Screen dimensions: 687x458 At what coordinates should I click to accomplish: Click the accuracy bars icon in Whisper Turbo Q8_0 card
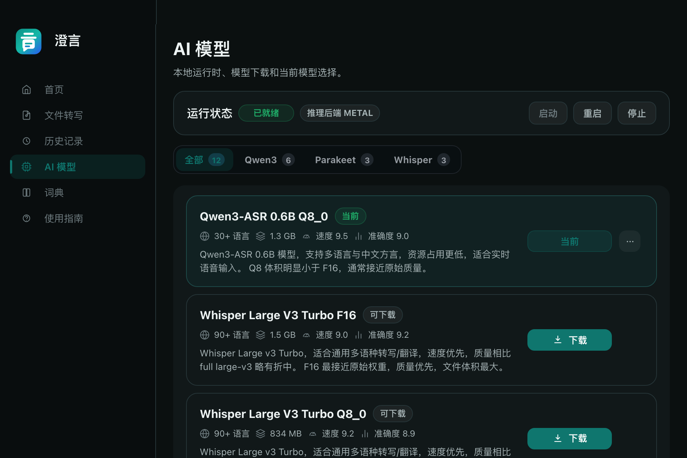coord(365,434)
